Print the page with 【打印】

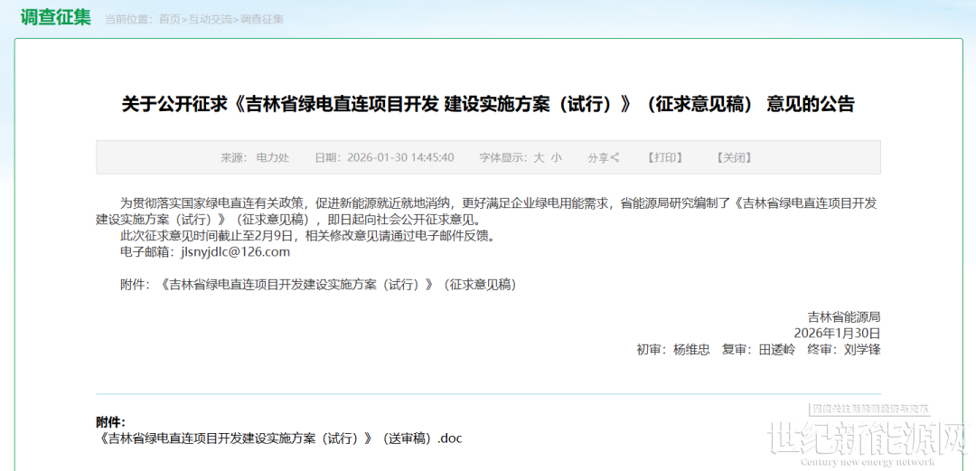pyautogui.click(x=665, y=157)
